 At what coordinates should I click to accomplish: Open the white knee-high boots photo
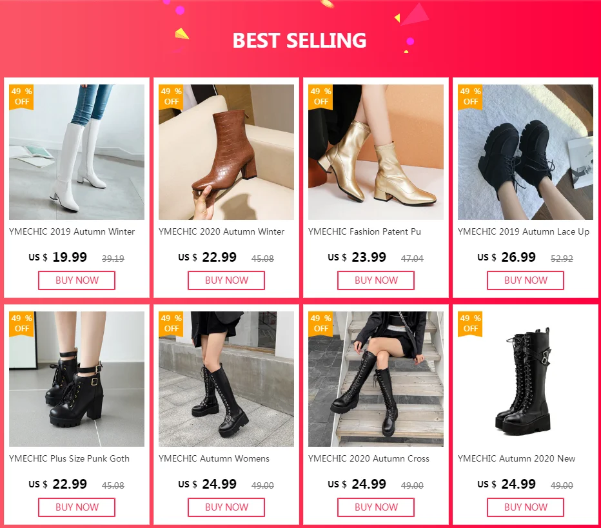(x=77, y=152)
